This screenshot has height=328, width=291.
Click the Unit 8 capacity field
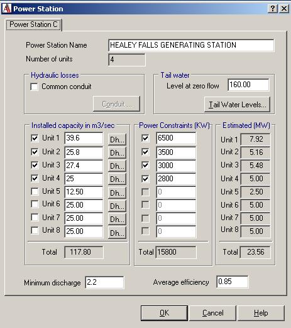coord(84,231)
